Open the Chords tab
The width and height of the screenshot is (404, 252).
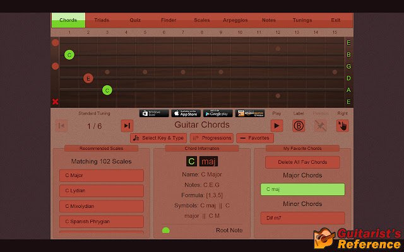click(x=68, y=20)
